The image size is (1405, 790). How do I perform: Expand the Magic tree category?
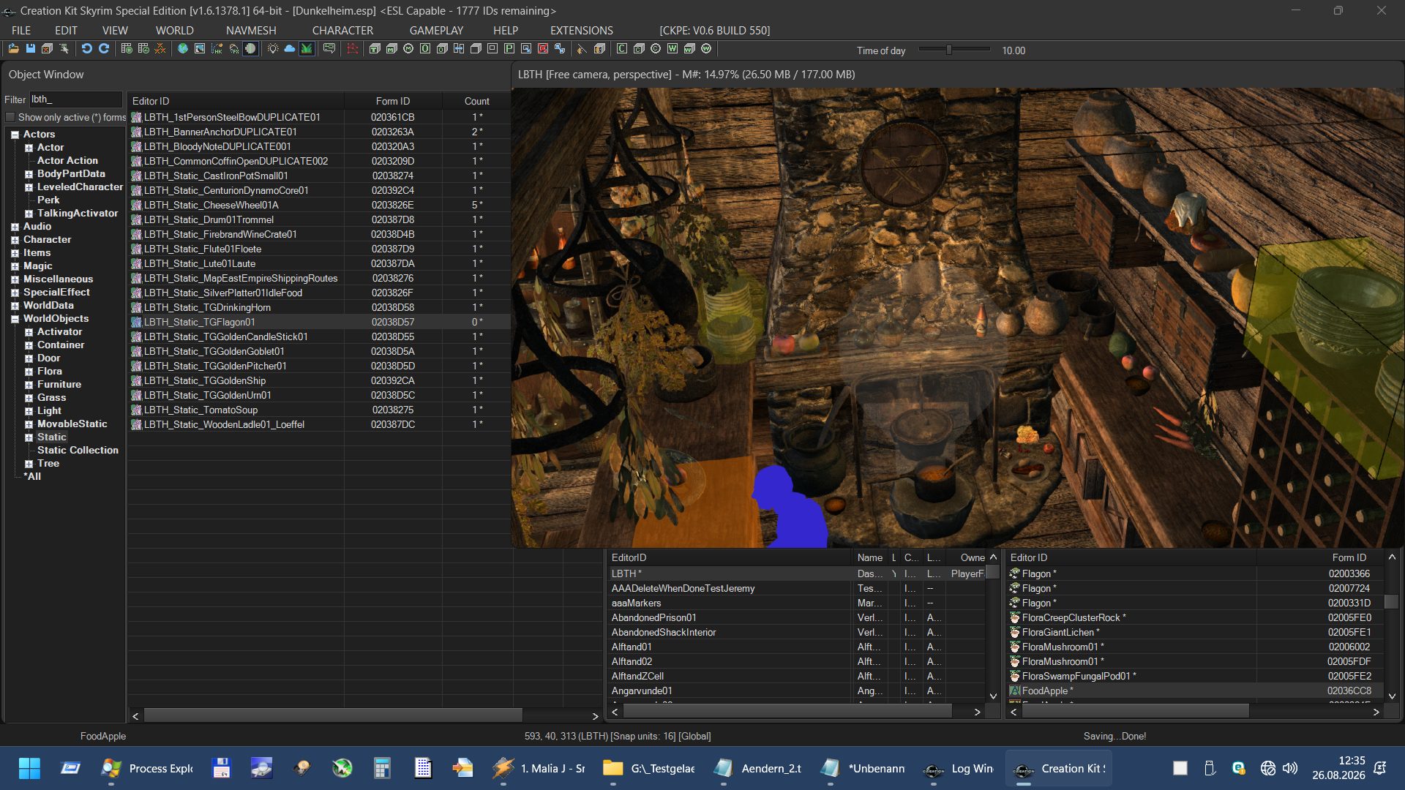point(15,266)
